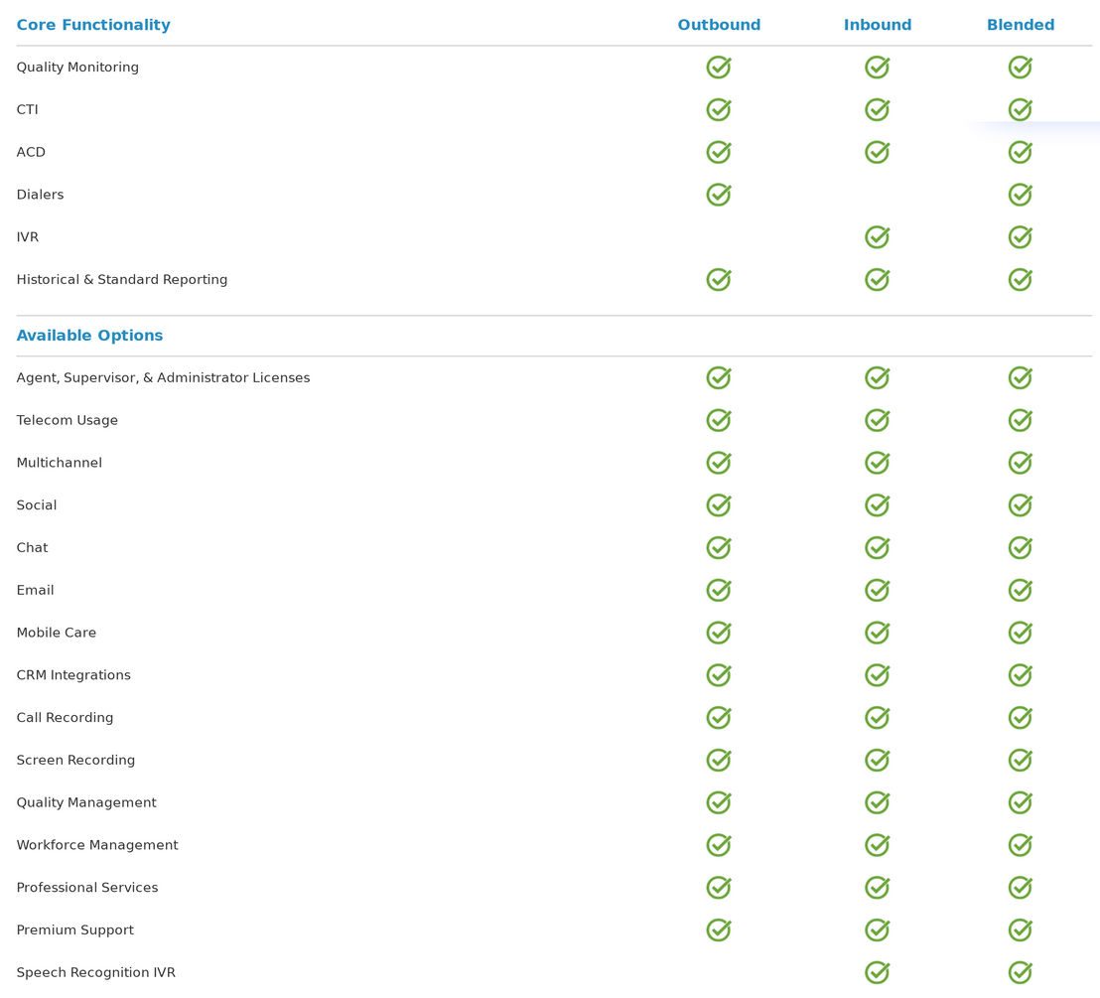Click the Blended checkmark for Telecom Usage

[1020, 420]
